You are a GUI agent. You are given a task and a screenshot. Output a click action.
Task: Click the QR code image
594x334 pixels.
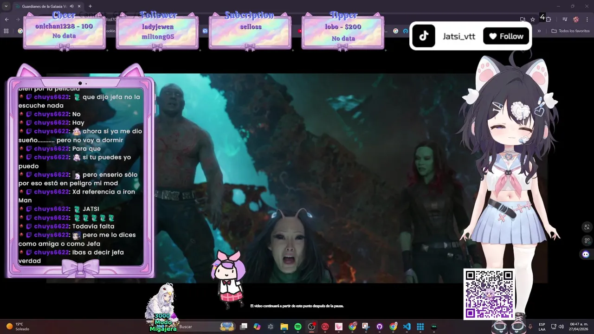click(x=489, y=295)
